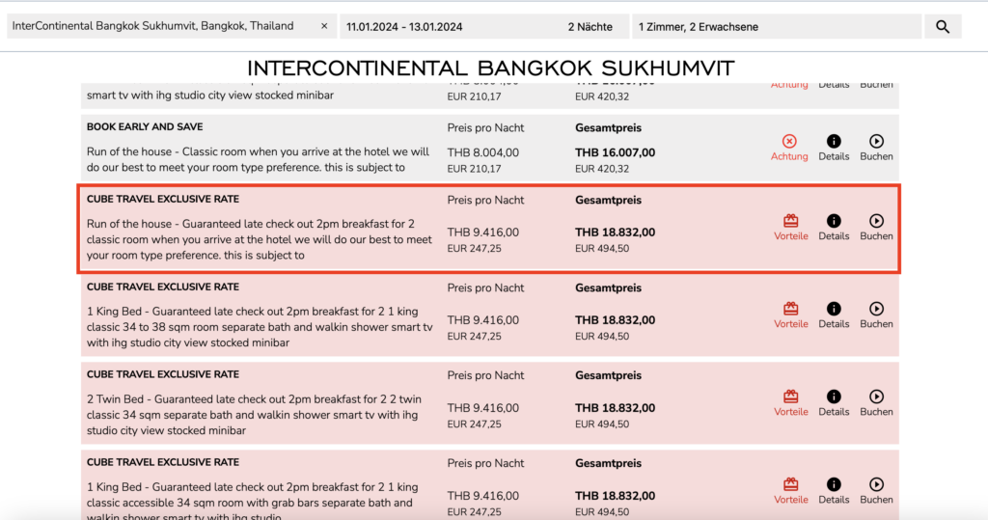Click the magnifier search button
988x520 pixels.
pyautogui.click(x=943, y=27)
